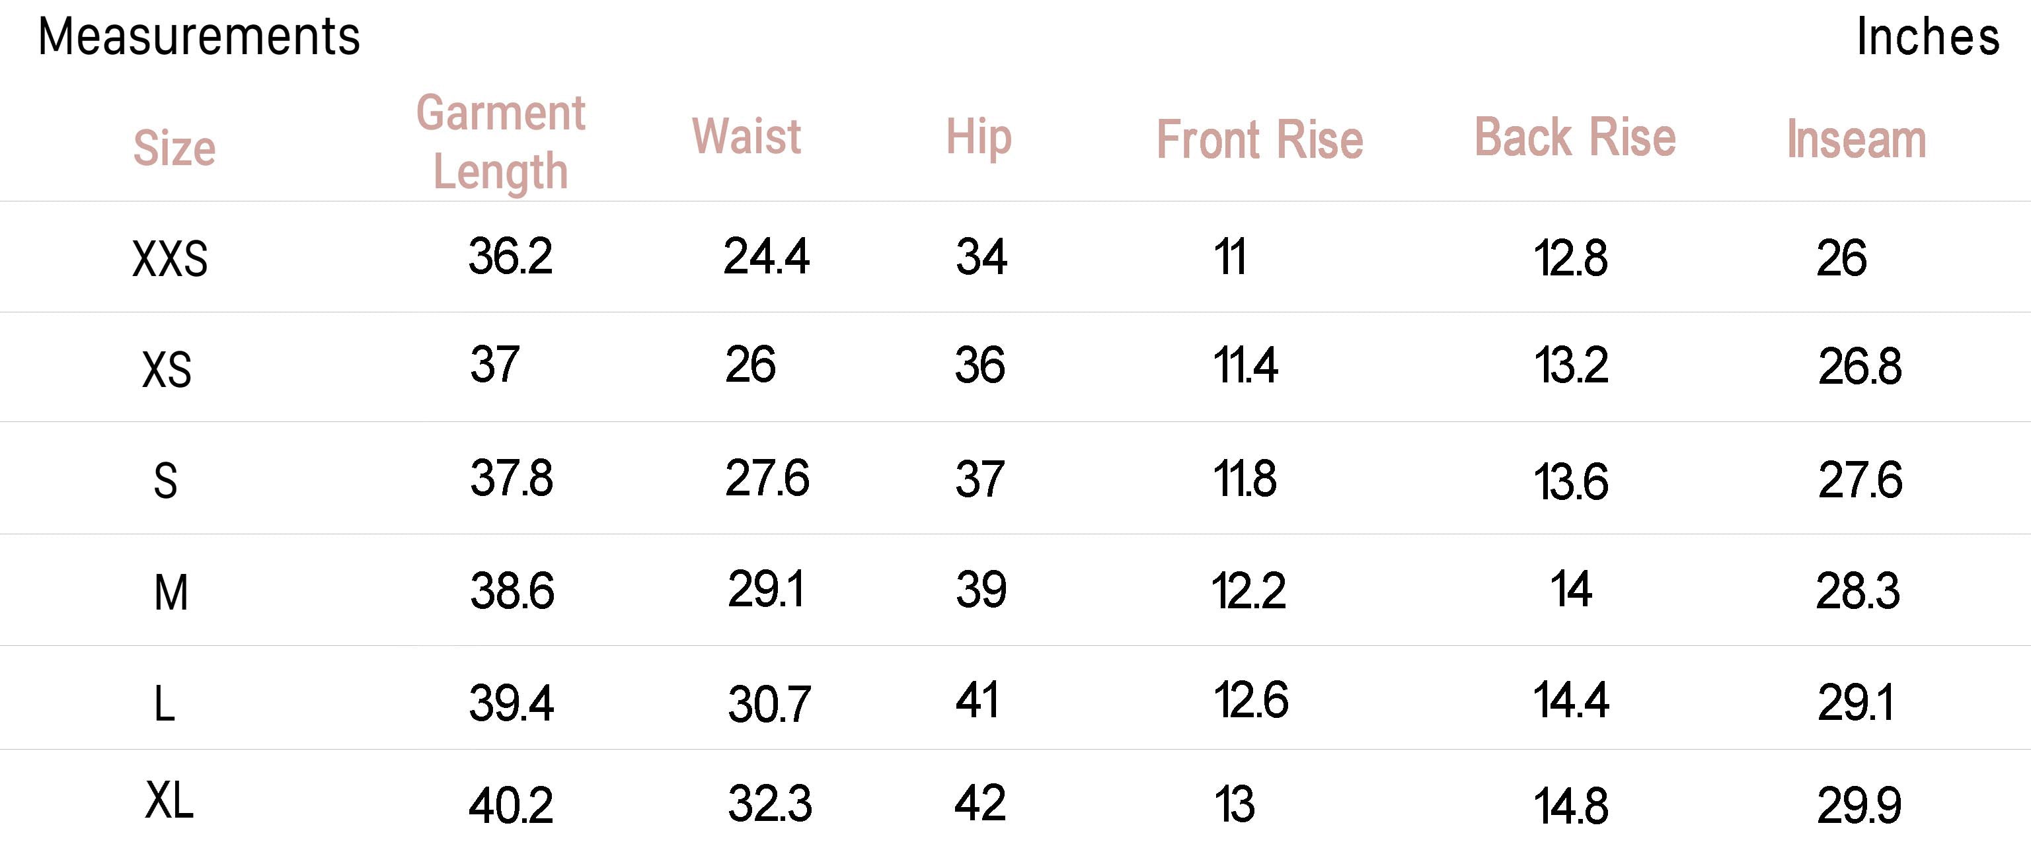Click the M size row label
The width and height of the screenshot is (2031, 850).
[x=171, y=592]
